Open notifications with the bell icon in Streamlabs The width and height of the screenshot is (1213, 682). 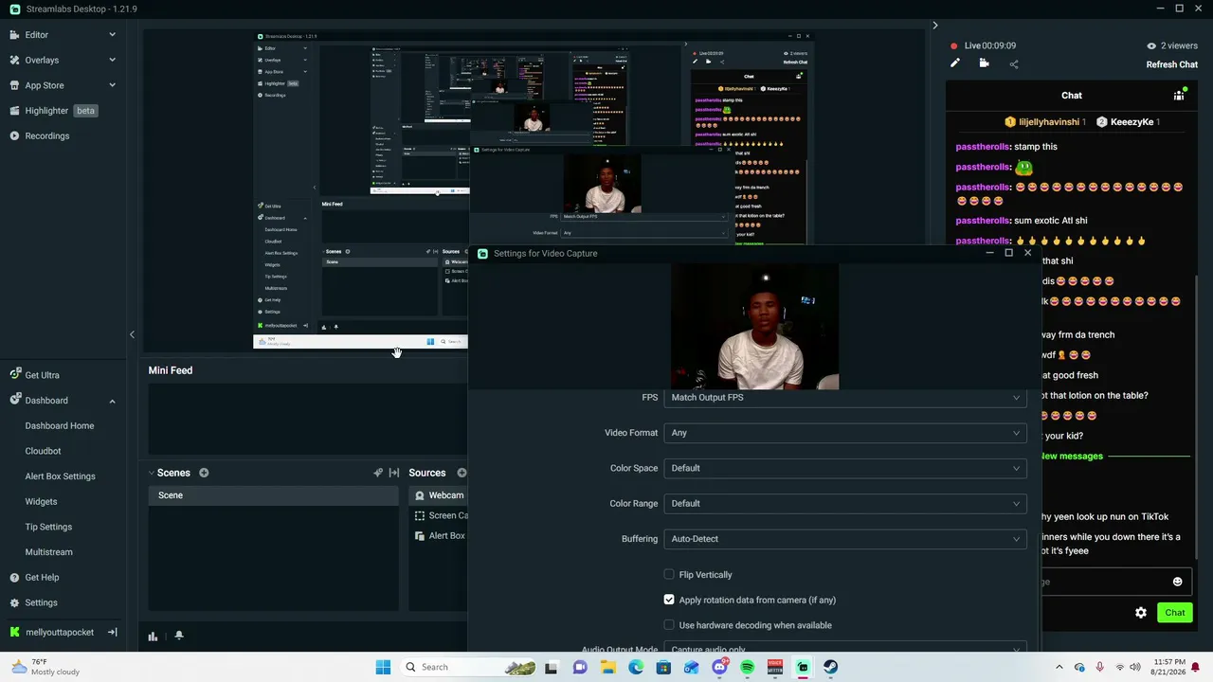[x=178, y=636]
